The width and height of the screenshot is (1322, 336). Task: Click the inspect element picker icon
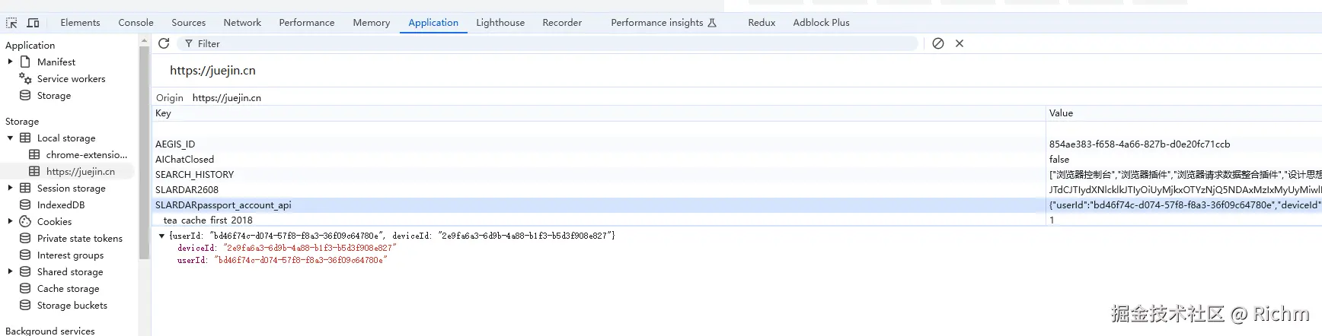(11, 23)
